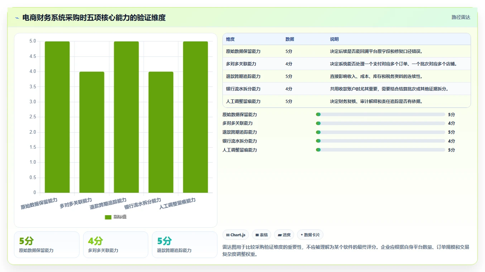
Task: Click the 原始数据保留能力 x-axis label
Action: [x=39, y=203]
